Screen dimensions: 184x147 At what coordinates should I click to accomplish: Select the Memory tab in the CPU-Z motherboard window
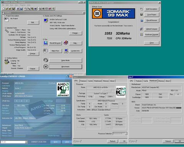pyautogui.click(x=161, y=81)
